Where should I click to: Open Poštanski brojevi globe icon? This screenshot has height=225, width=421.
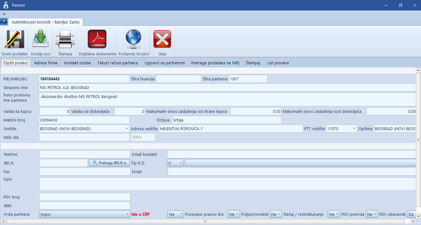134,39
